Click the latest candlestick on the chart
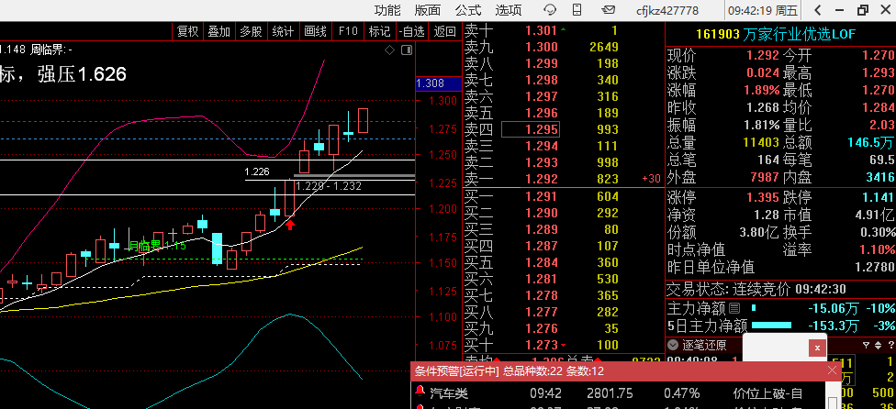Screen dimensions: 896x409 pyautogui.click(x=363, y=120)
